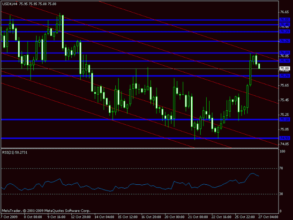Click the 8 Oct 08:00 time label
This screenshot has height=220, width=293.
[33, 217]
